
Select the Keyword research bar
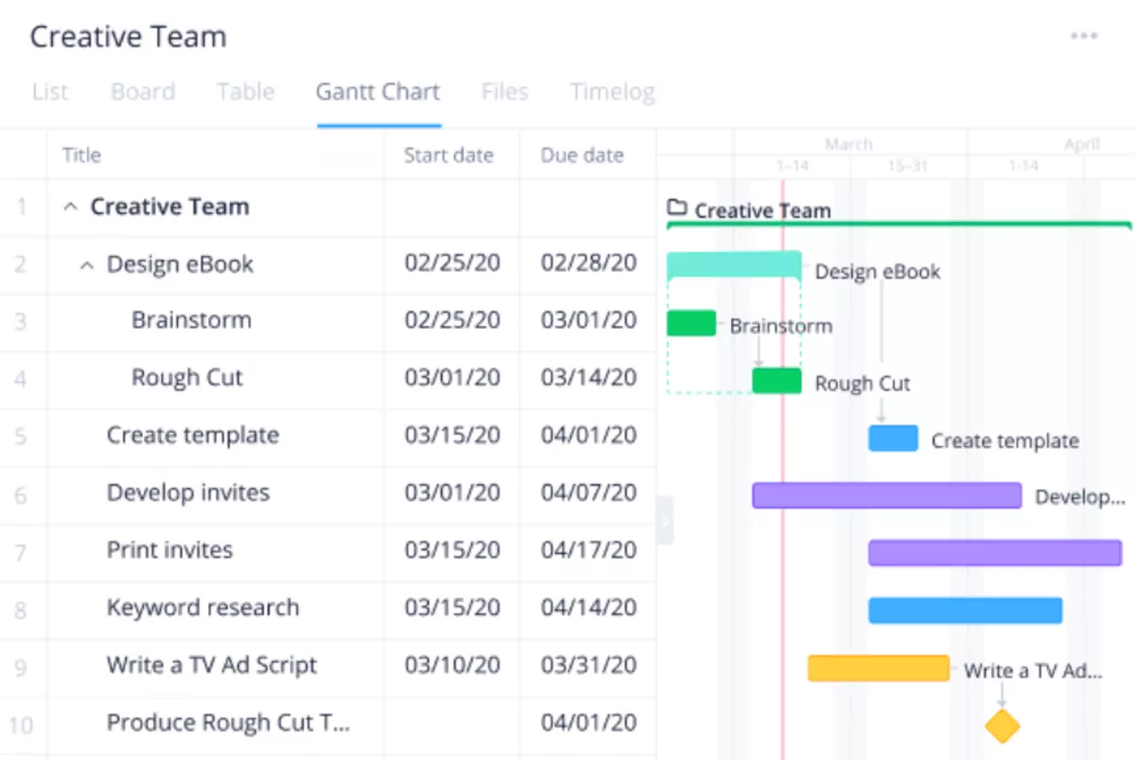click(x=965, y=610)
